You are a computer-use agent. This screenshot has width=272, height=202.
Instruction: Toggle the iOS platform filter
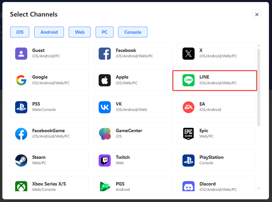click(20, 32)
